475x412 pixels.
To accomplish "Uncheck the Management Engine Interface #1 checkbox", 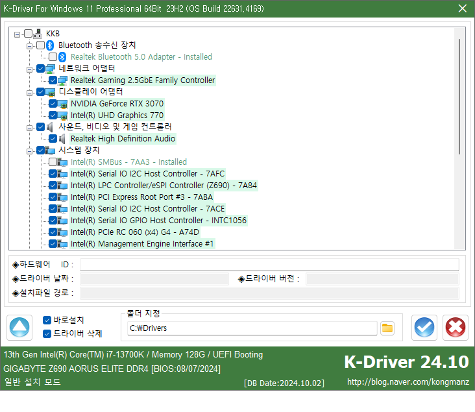I will 53,243.
